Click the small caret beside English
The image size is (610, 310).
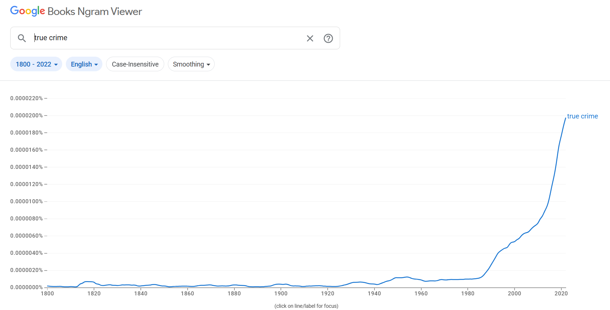pyautogui.click(x=96, y=65)
